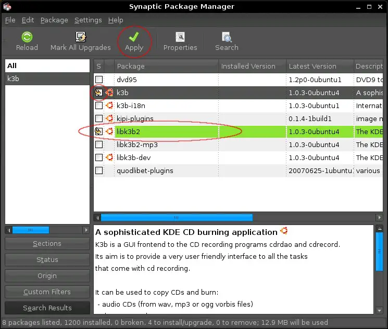Click the Search Results button
Viewport: 388px width, 329px height.
[47, 308]
